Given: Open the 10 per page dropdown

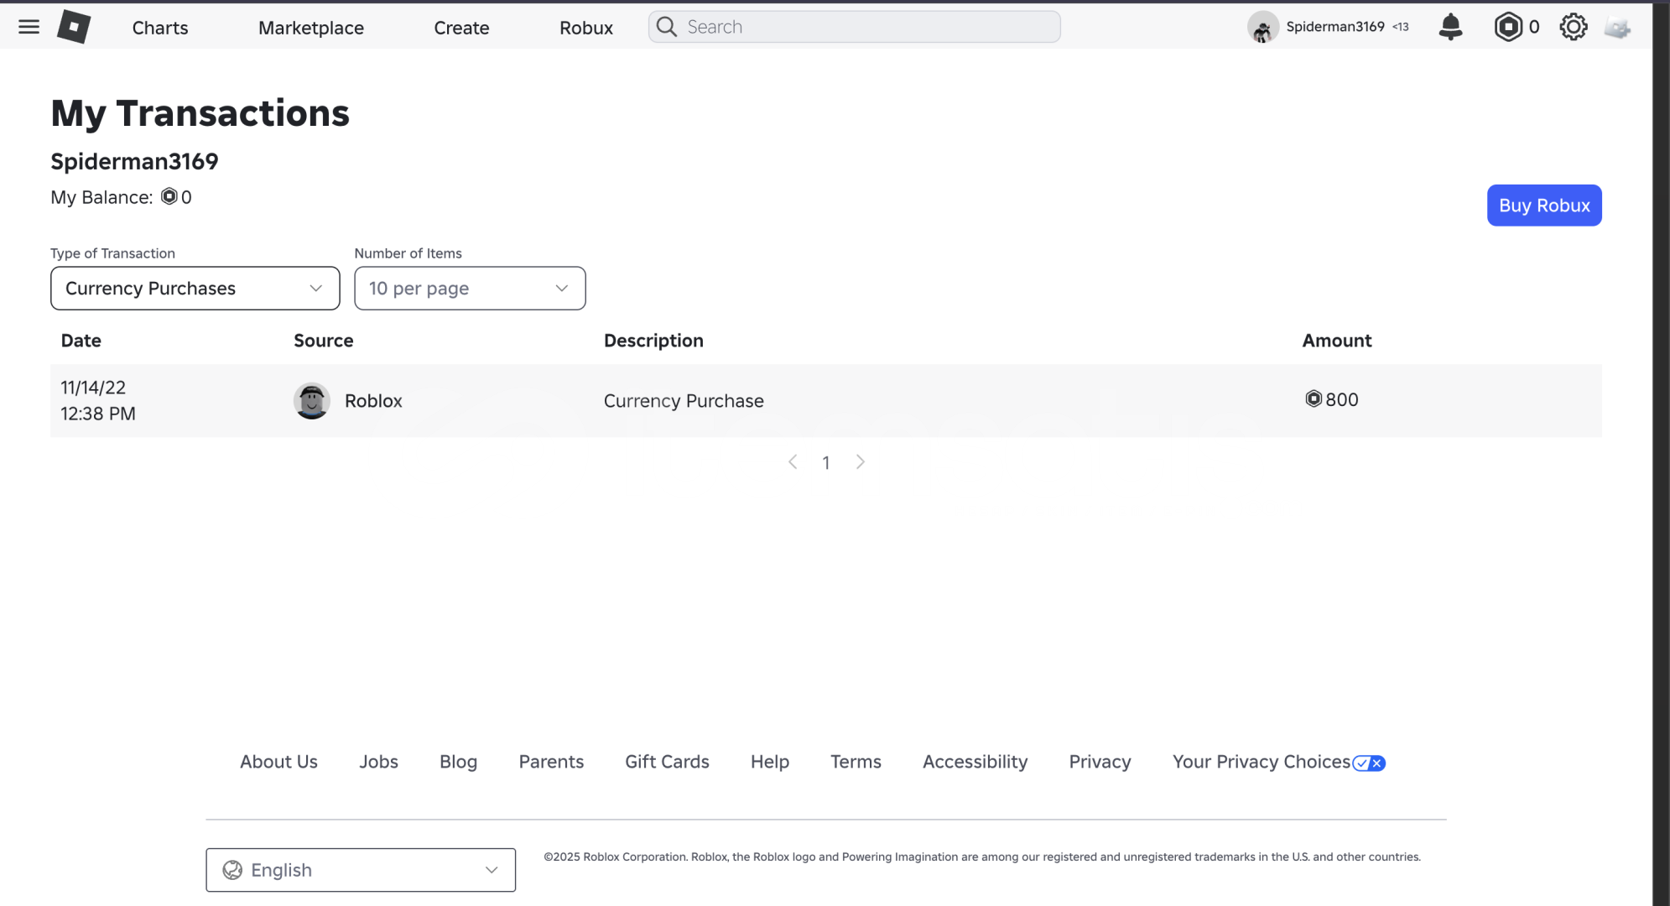Looking at the screenshot, I should (x=470, y=289).
